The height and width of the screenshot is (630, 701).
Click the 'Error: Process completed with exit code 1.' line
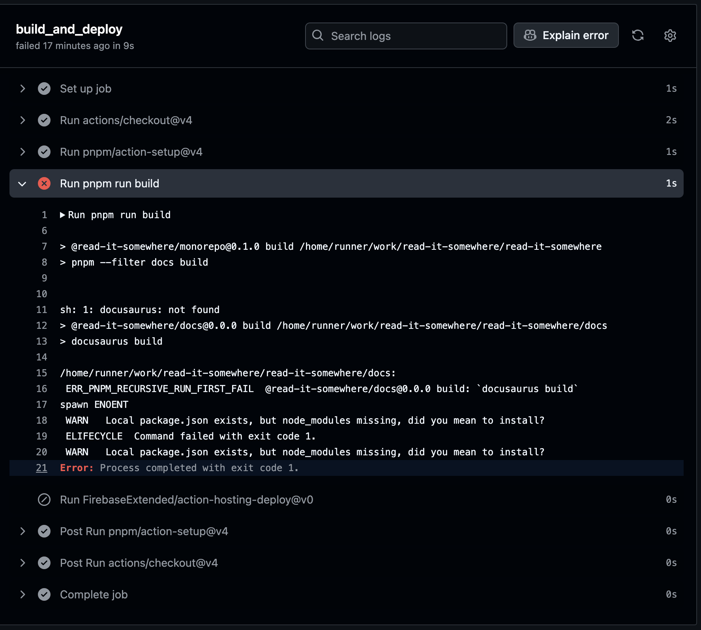coord(179,468)
